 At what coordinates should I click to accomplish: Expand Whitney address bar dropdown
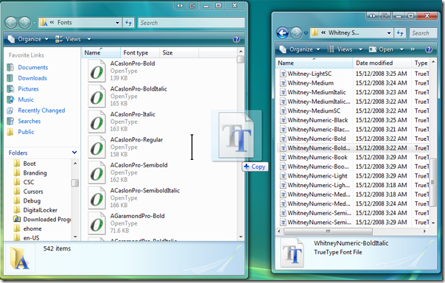pos(389,33)
